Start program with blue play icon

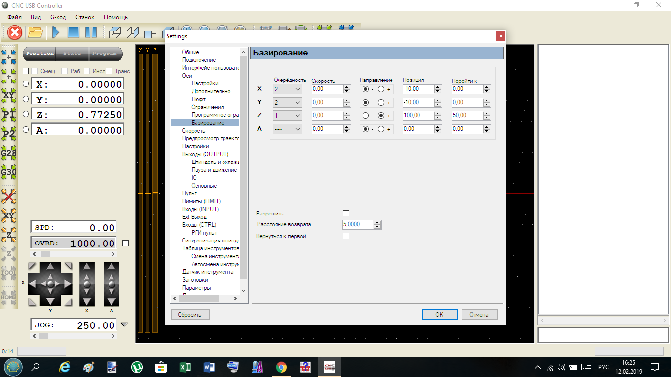point(56,32)
